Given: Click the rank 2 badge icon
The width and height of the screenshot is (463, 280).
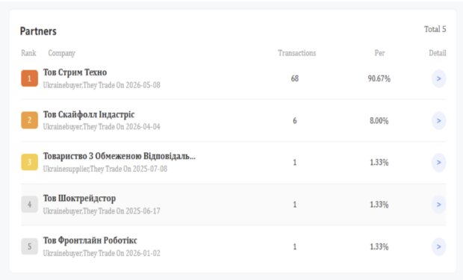Looking at the screenshot, I should coord(30,120).
